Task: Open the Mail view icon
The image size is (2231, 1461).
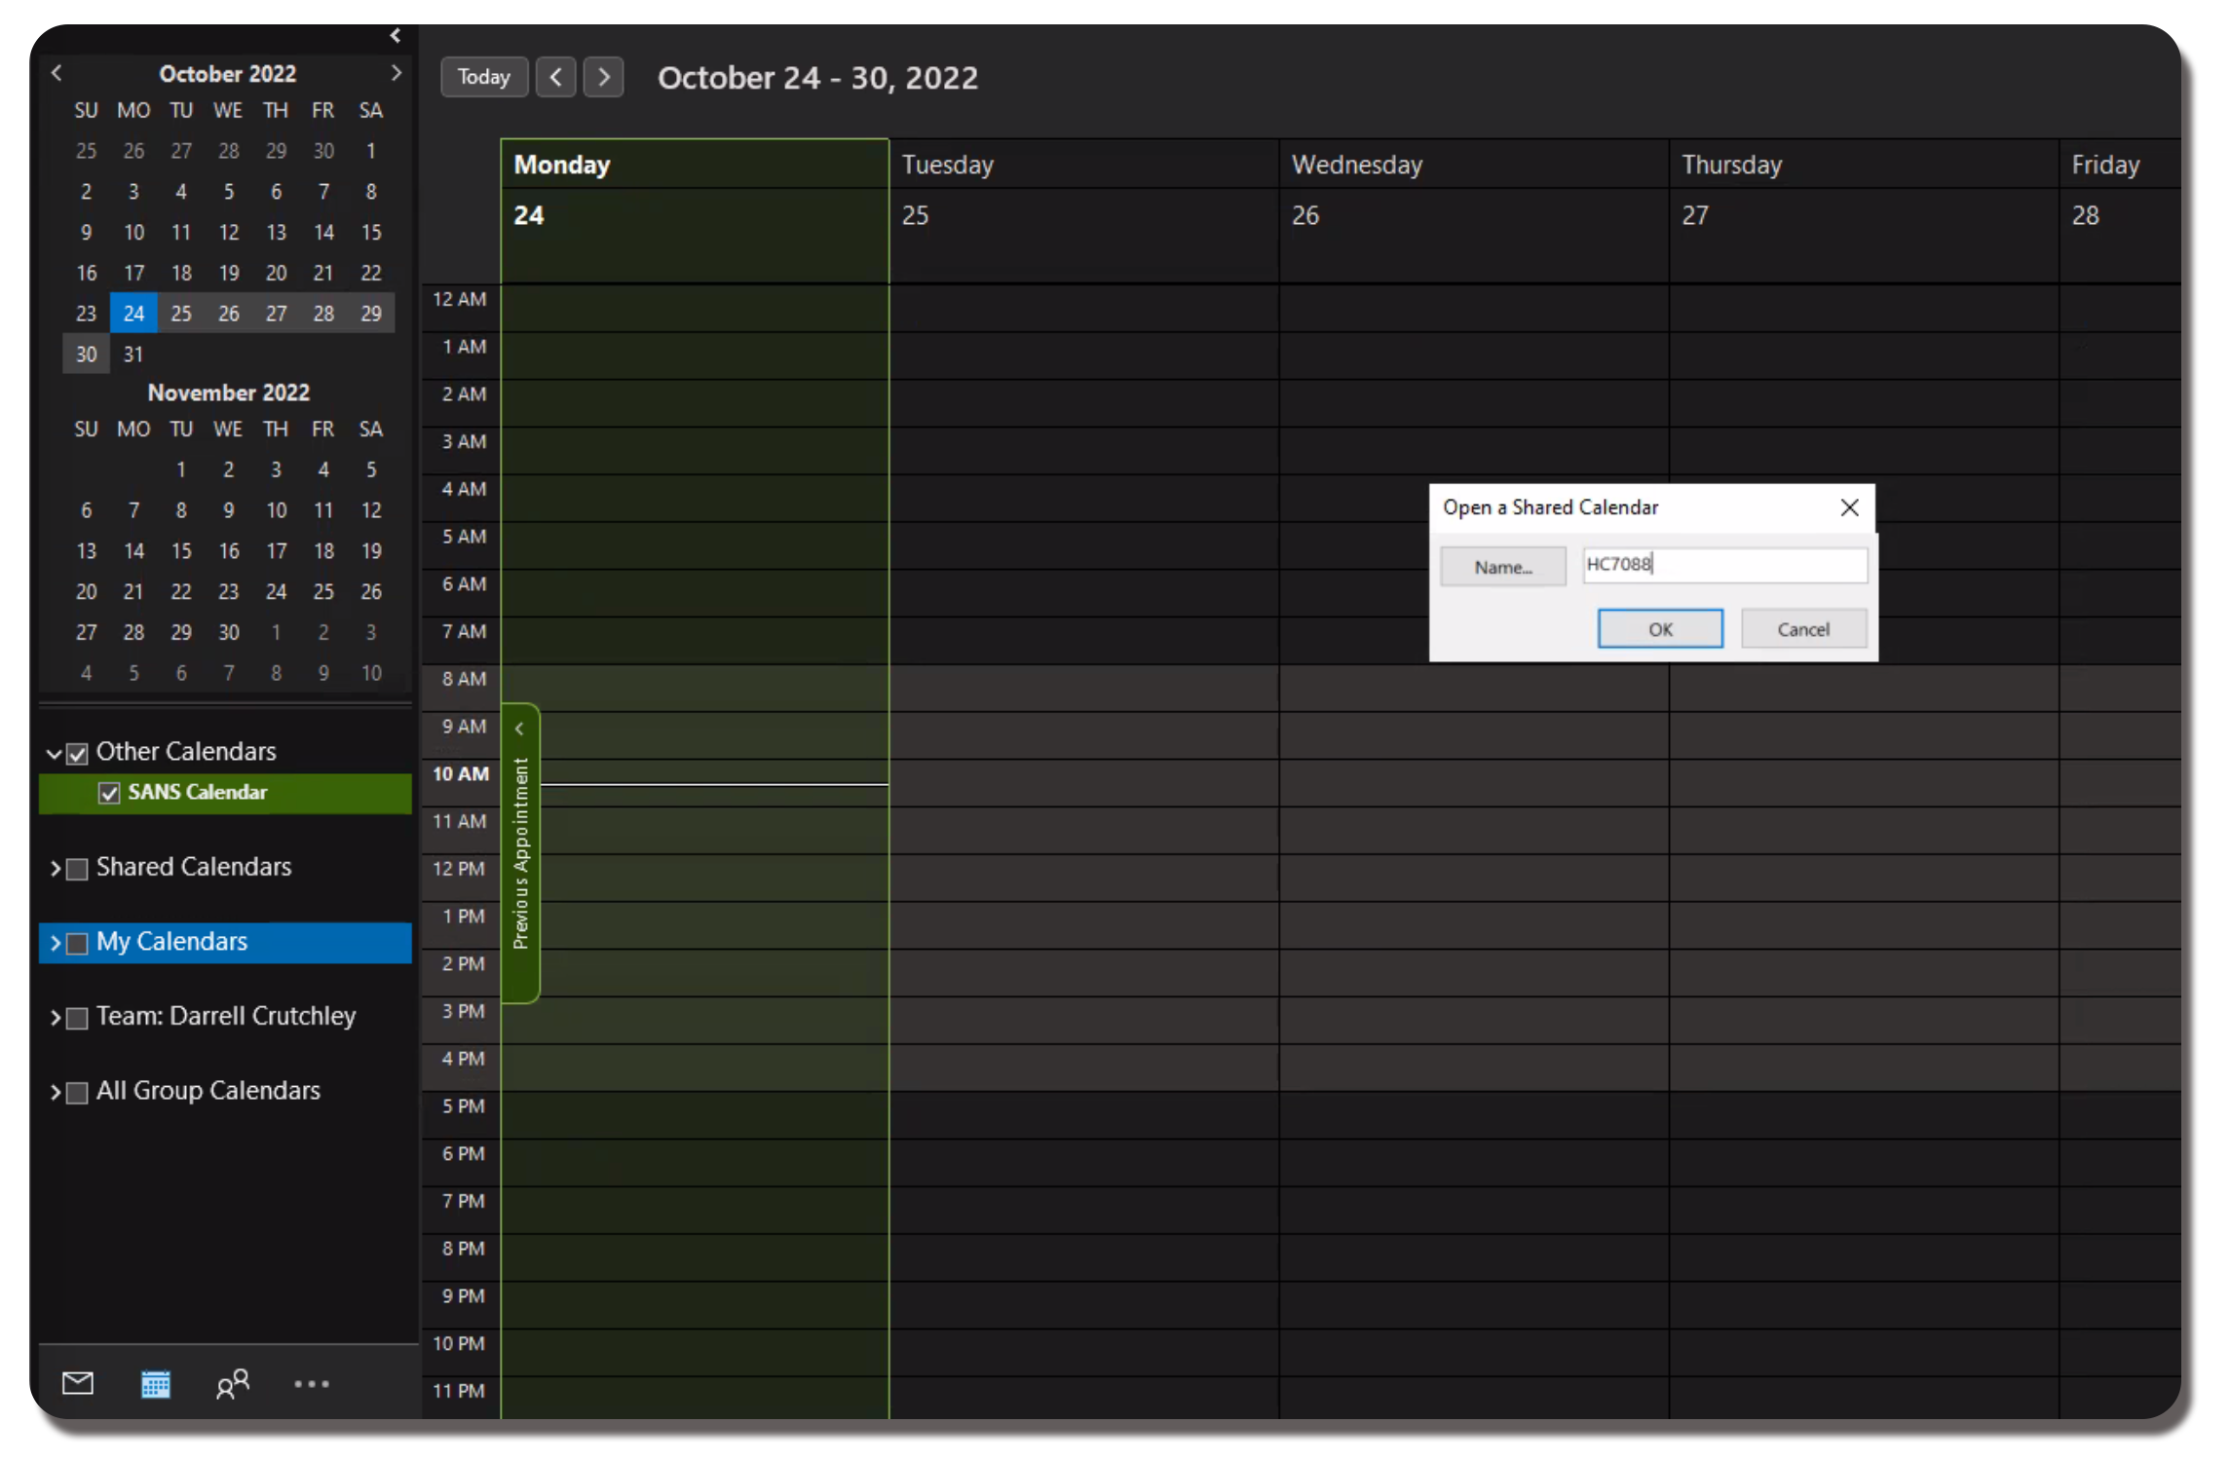Action: (78, 1383)
